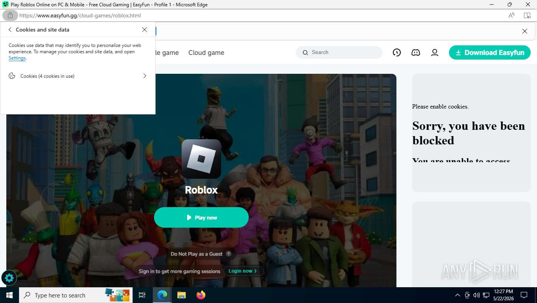Click the taskbar search box
The height and width of the screenshot is (303, 537).
coord(75,295)
